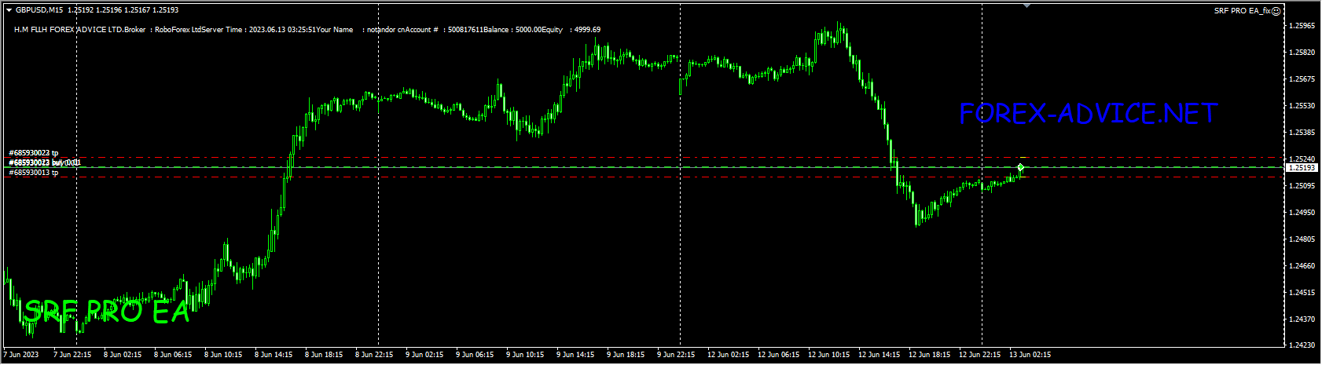Click price scale value 1.25965
This screenshot has height=365, width=1322.
point(1302,26)
